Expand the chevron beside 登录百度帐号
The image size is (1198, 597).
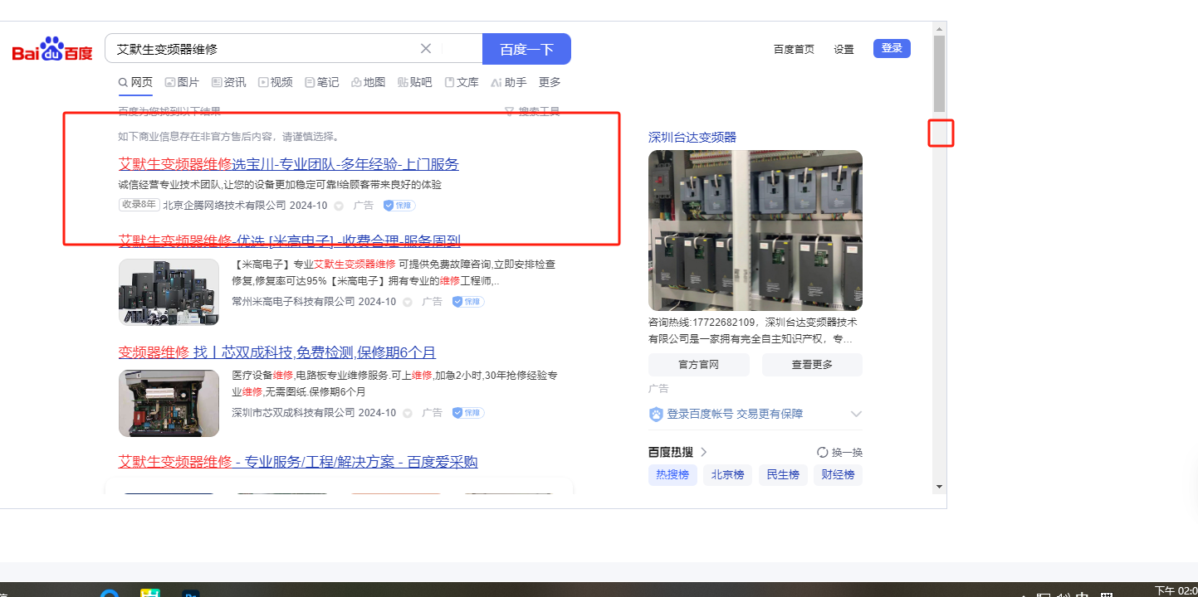tap(857, 414)
